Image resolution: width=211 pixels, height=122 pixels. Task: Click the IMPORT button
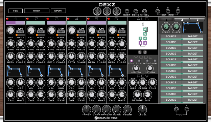pos(58,11)
